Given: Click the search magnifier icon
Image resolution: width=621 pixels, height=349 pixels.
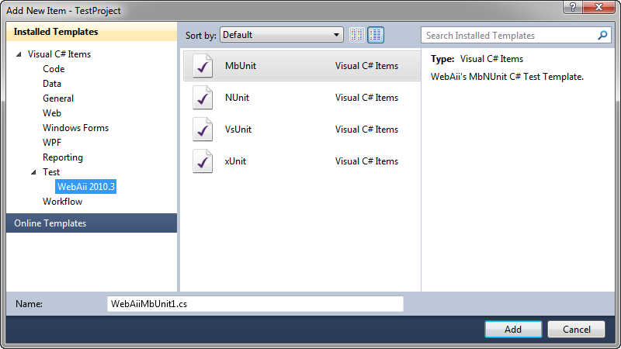Looking at the screenshot, I should (602, 35).
